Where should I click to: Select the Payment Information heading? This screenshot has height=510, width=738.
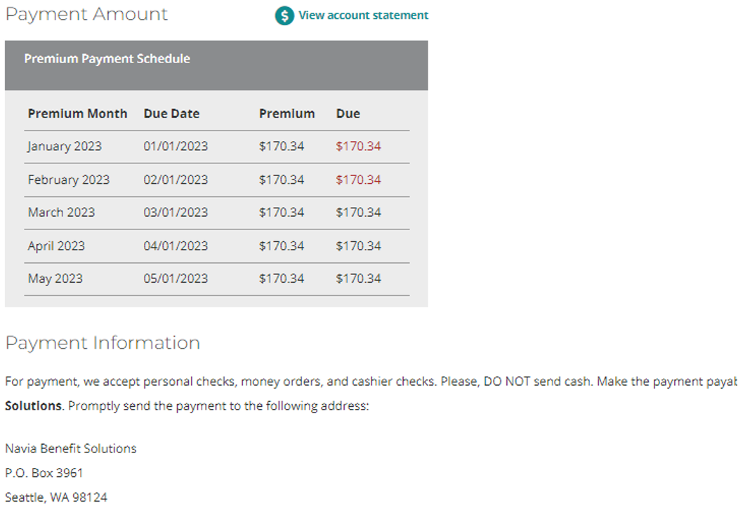[102, 343]
